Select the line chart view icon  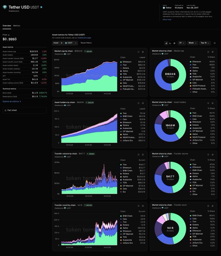[x=170, y=43]
